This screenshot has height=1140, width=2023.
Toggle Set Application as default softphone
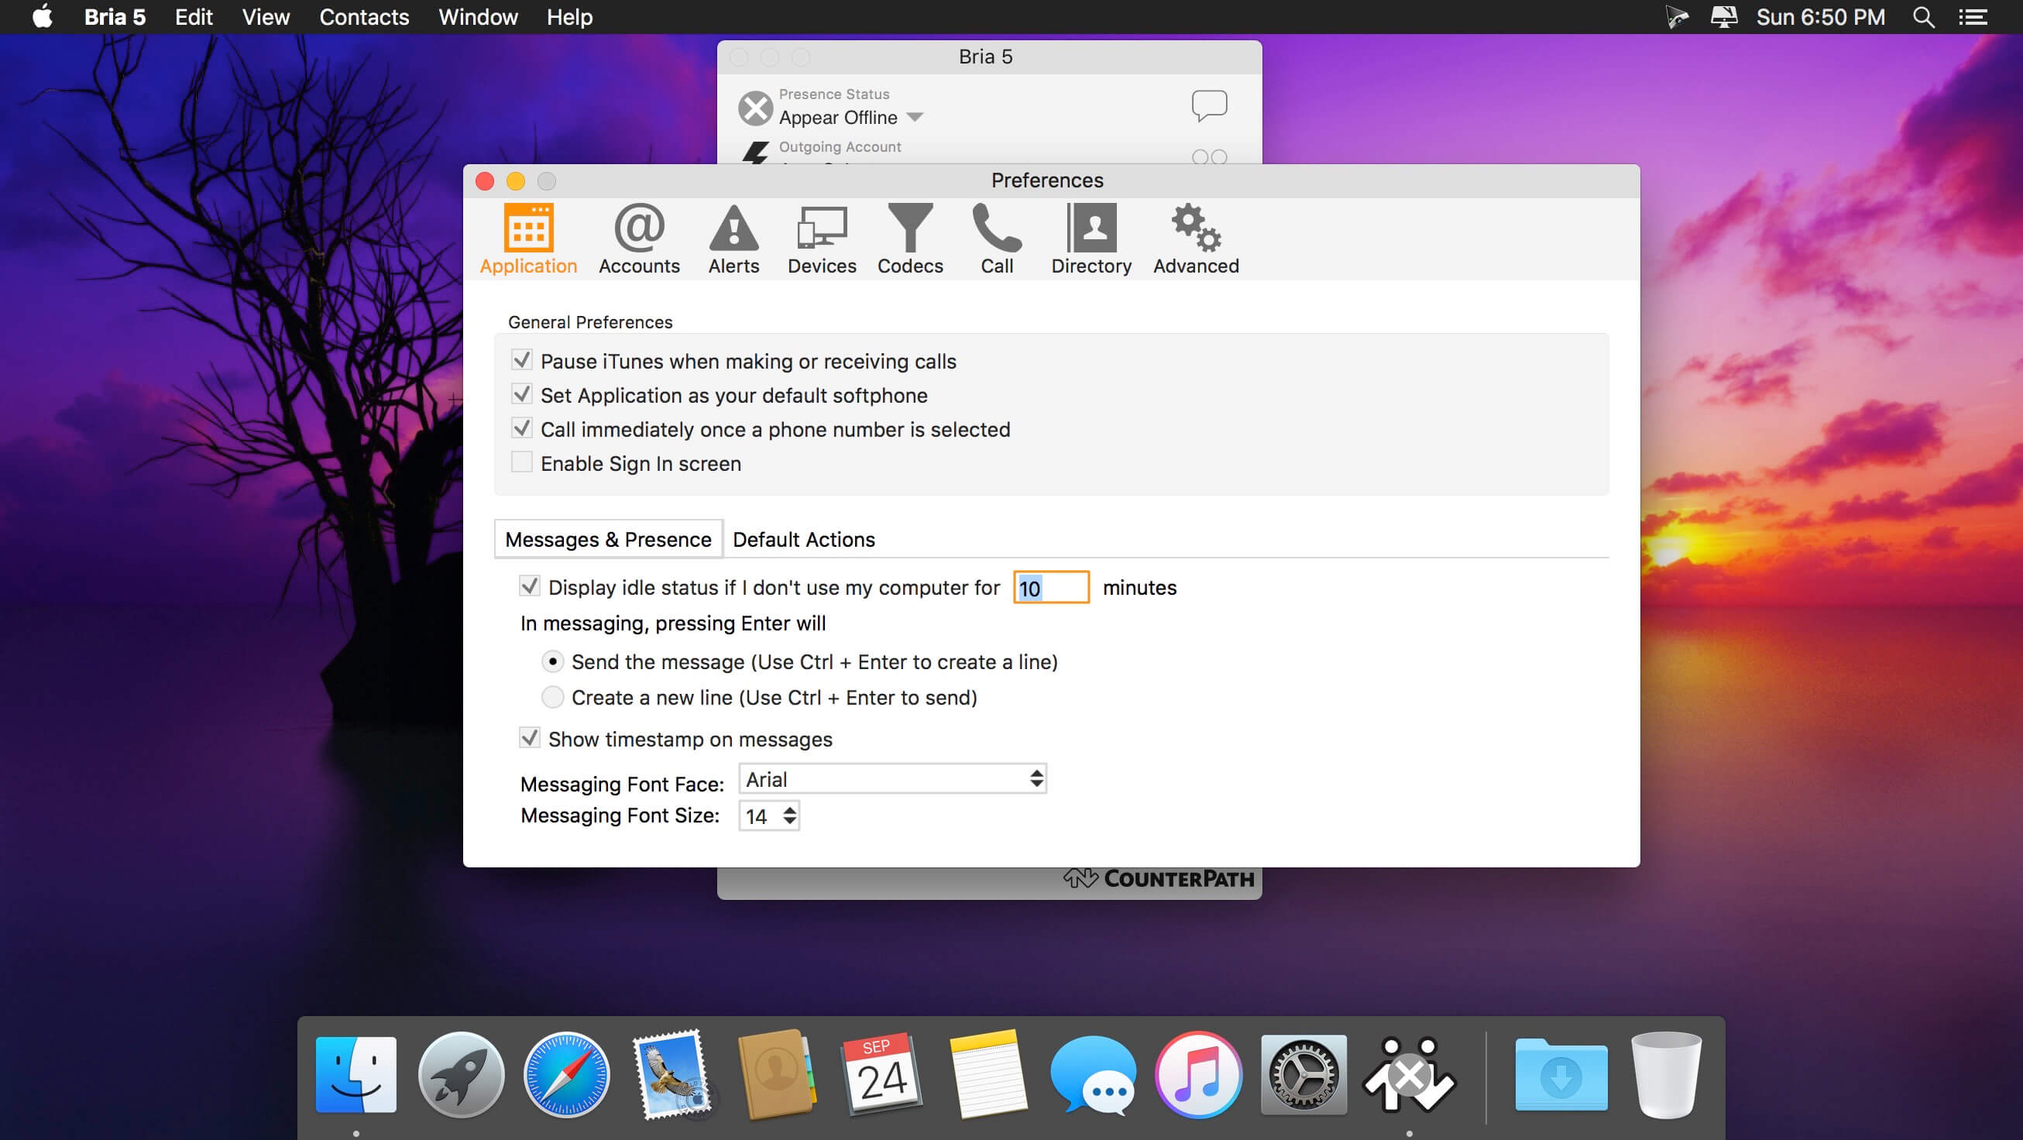(521, 394)
